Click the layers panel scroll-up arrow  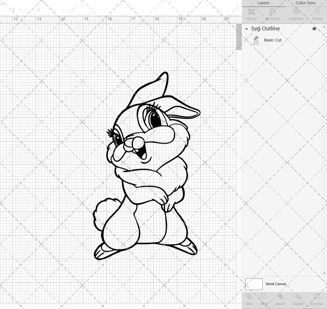(x=324, y=27)
